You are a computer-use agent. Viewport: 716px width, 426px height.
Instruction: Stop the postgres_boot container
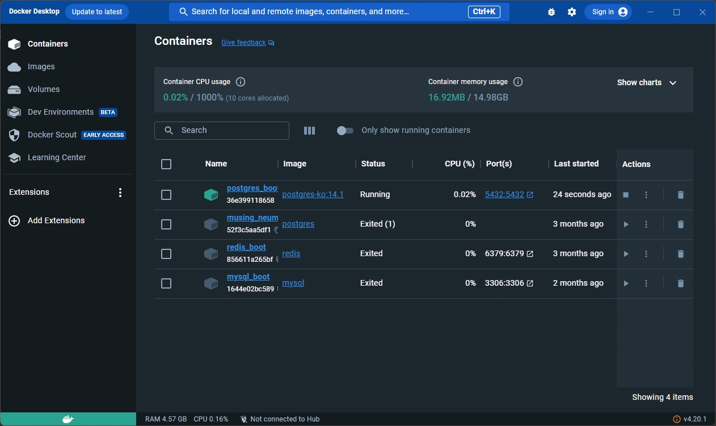pos(626,195)
